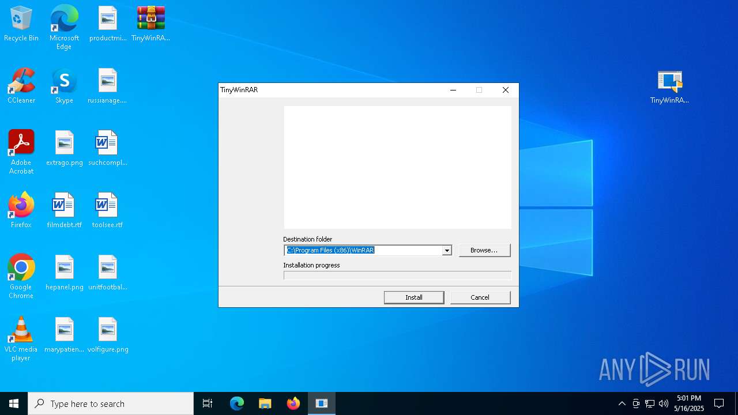Open the CCleaner desktop shortcut
Image resolution: width=738 pixels, height=415 pixels.
pos(21,86)
